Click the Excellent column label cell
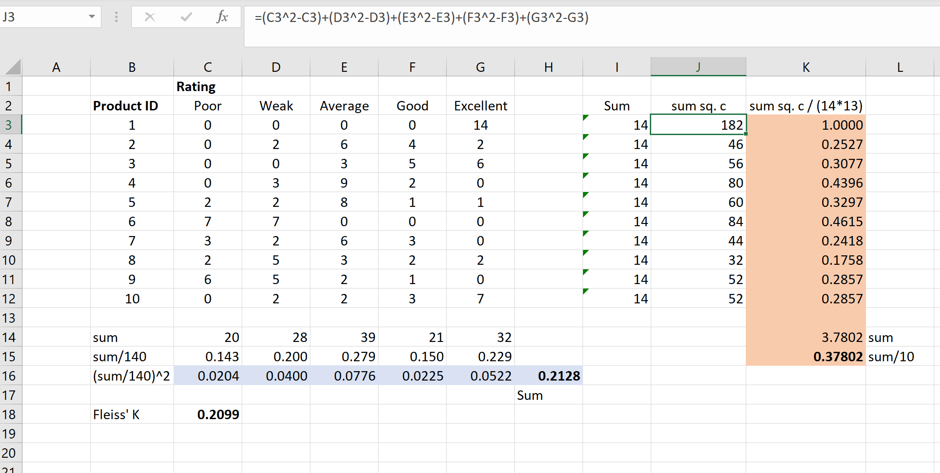The height and width of the screenshot is (473, 940). pos(480,105)
